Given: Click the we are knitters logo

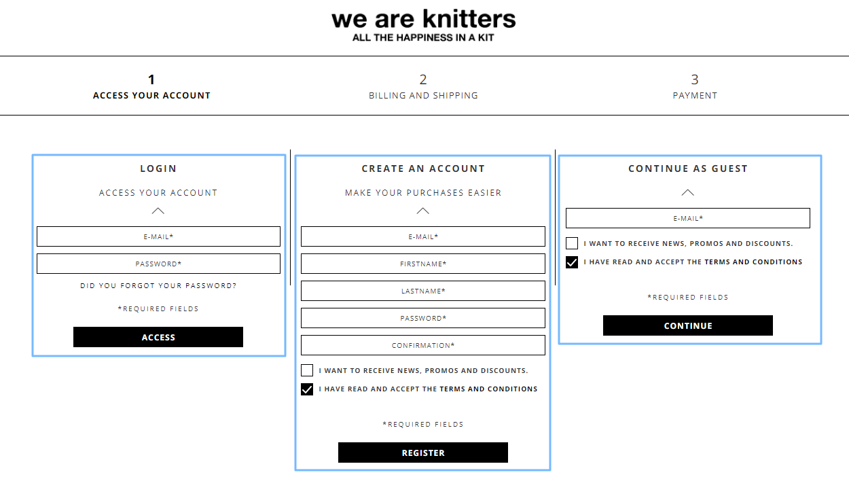Looking at the screenshot, I should [423, 24].
